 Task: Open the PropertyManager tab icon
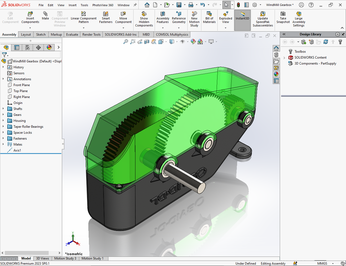[x=17, y=48]
